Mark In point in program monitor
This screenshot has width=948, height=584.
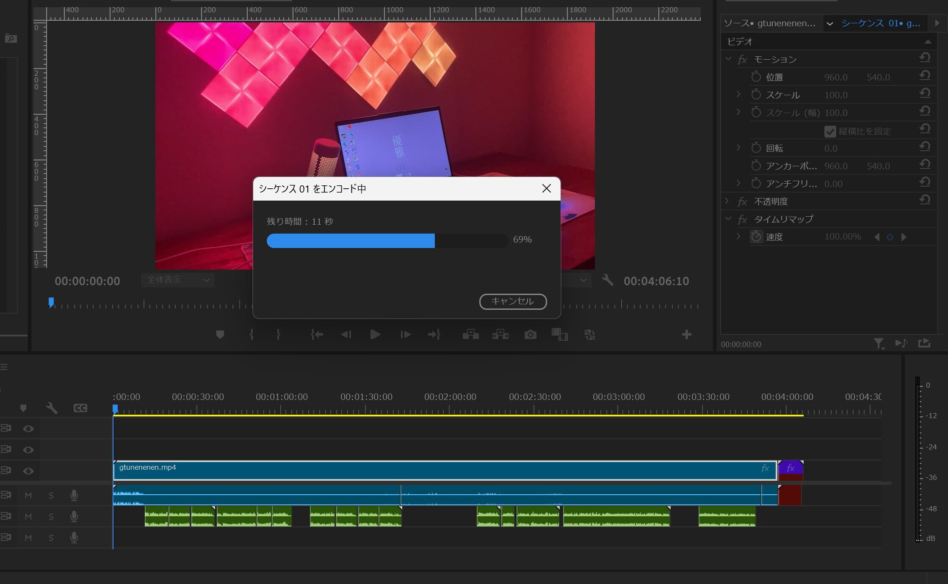252,335
